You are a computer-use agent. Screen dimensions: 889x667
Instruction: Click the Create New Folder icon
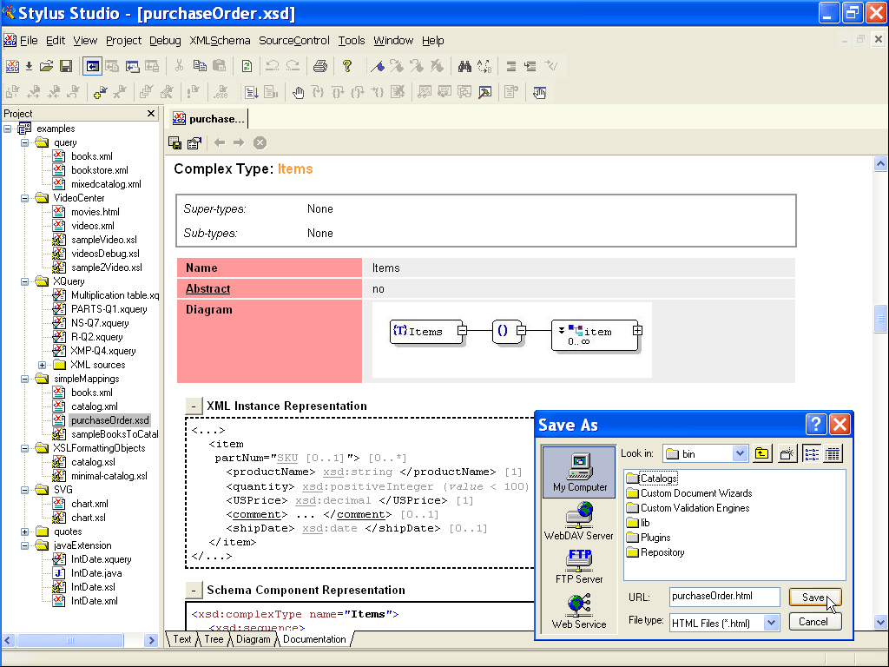click(787, 452)
